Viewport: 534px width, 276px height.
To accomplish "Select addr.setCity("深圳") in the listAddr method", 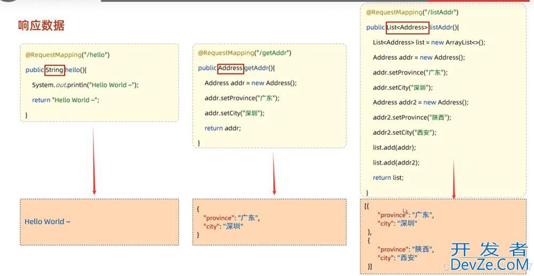I will pyautogui.click(x=403, y=87).
